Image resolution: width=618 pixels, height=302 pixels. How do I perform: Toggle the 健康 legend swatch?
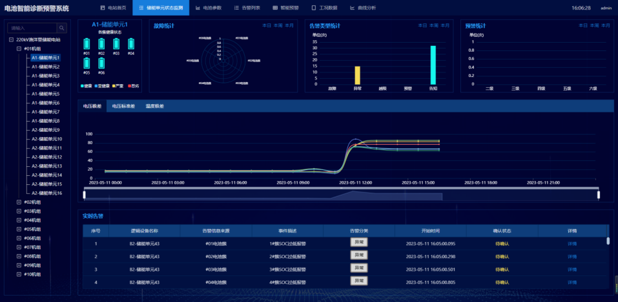pyautogui.click(x=82, y=86)
